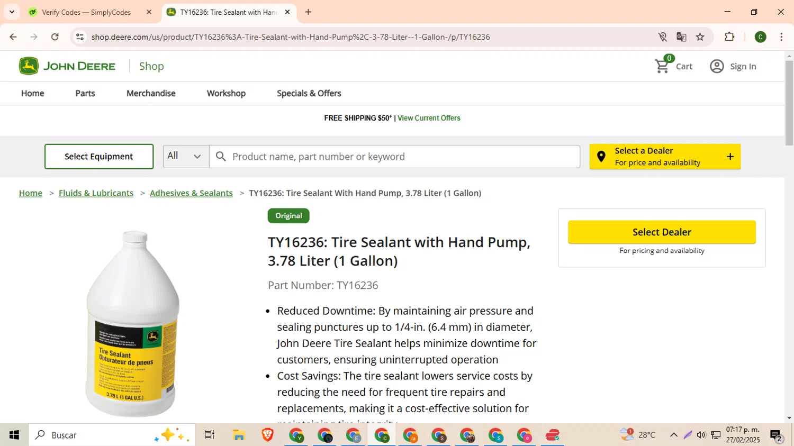
Task: Click the tire sealant product image
Action: (x=132, y=324)
